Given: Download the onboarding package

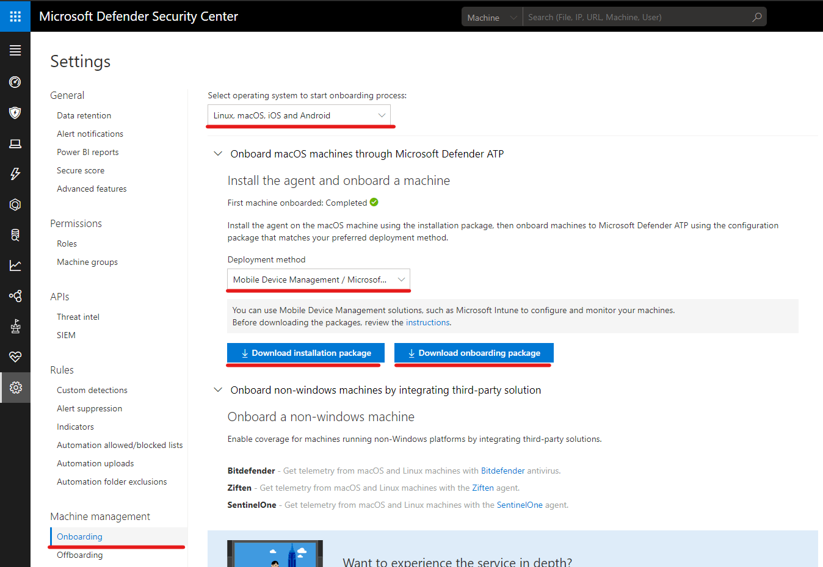Looking at the screenshot, I should (x=474, y=353).
